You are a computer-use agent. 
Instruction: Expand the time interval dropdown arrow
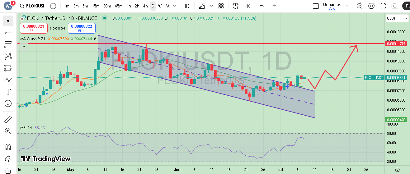[x=175, y=6]
